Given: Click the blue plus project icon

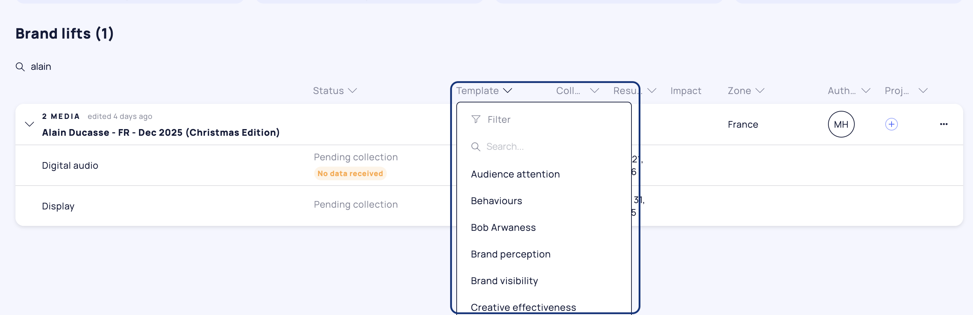Looking at the screenshot, I should [891, 124].
